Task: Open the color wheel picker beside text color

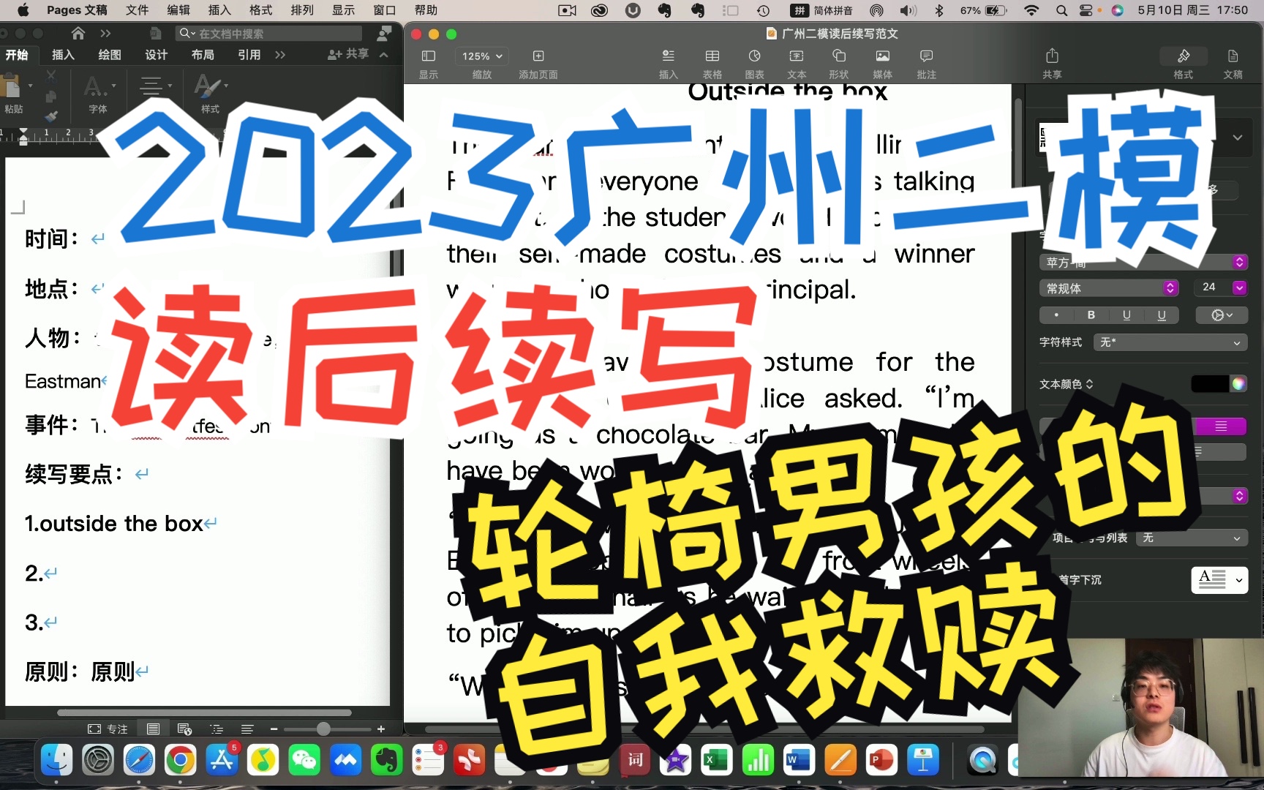Action: pos(1238,383)
